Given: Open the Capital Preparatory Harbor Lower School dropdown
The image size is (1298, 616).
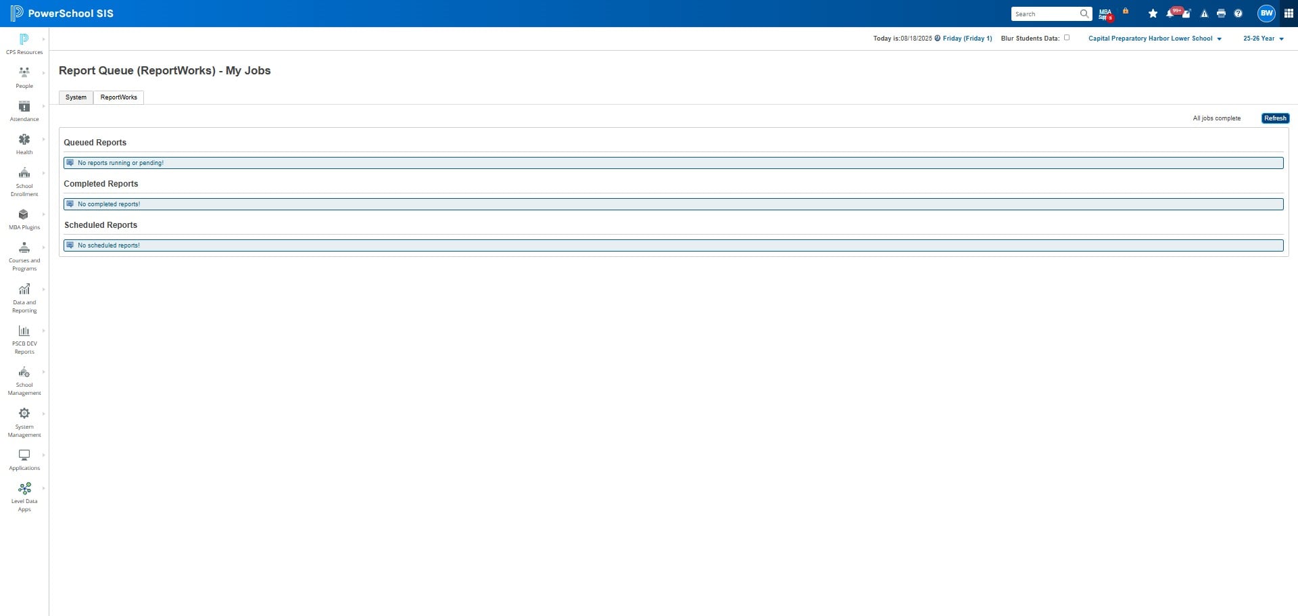Looking at the screenshot, I should pyautogui.click(x=1155, y=39).
